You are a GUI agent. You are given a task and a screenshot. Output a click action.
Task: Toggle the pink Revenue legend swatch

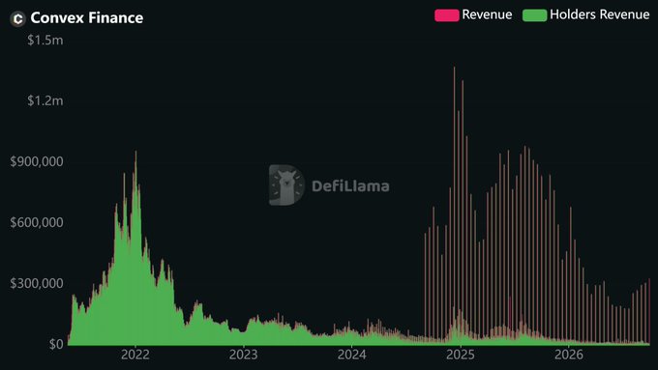(446, 15)
